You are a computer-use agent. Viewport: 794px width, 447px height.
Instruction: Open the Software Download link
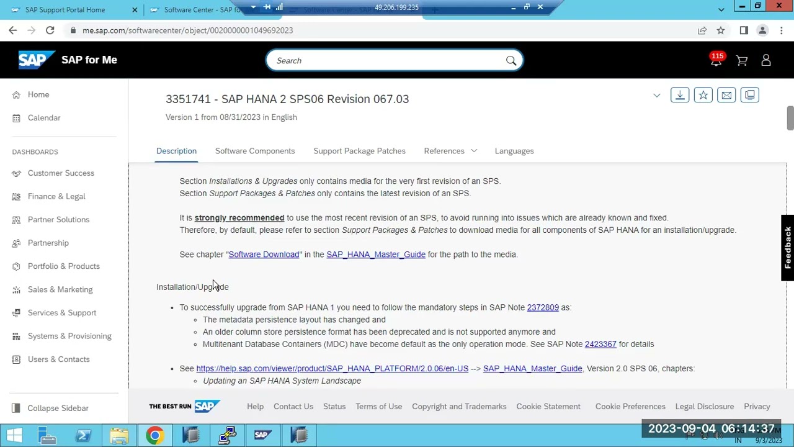point(264,255)
